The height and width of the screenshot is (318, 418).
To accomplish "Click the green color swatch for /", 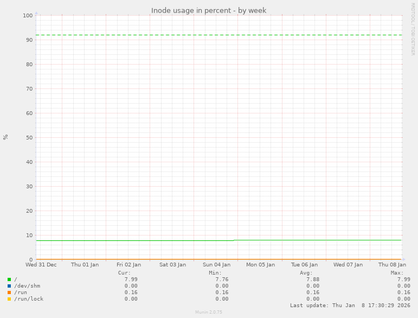I will pyautogui.click(x=9, y=279).
